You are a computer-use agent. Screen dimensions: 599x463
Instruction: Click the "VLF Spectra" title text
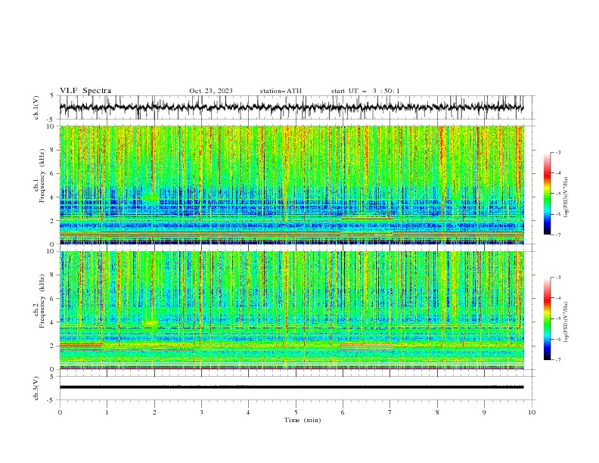tap(85, 91)
